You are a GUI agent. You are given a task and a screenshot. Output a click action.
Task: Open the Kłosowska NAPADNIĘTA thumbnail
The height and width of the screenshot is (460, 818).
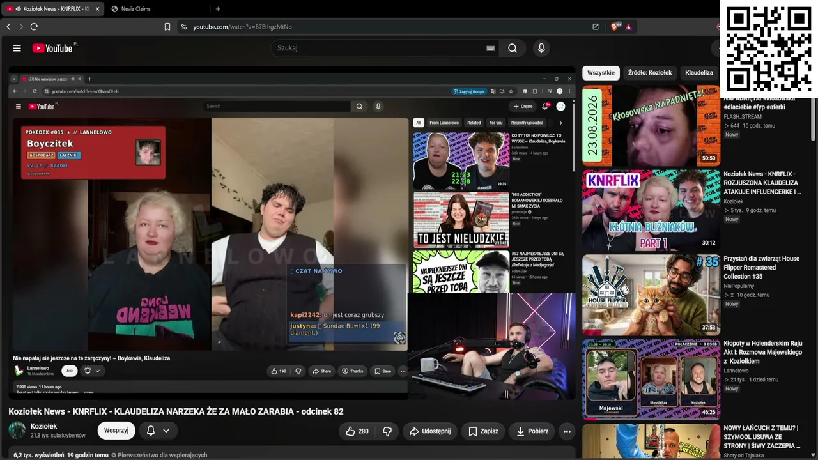point(651,126)
